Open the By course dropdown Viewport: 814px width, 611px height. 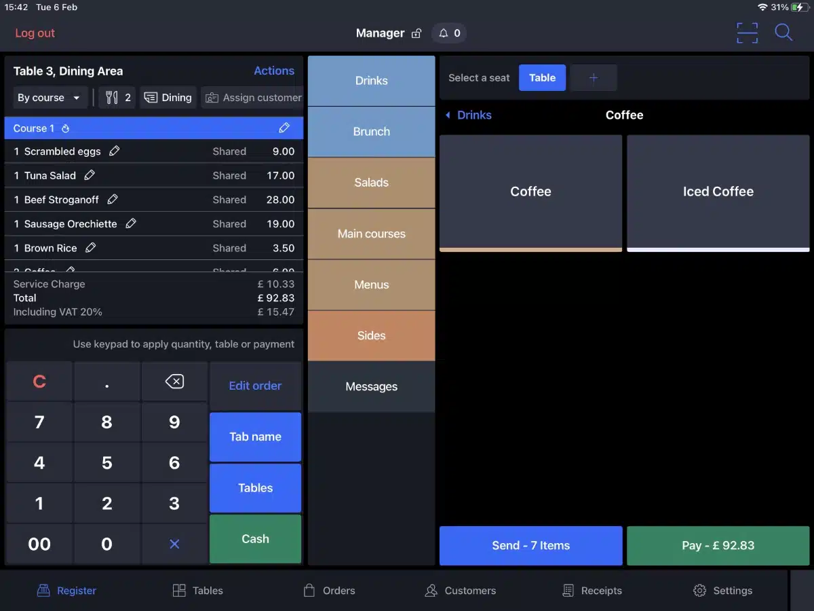pyautogui.click(x=49, y=97)
